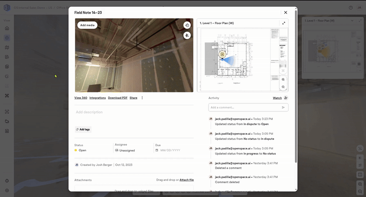Click Watch in Activity section
This screenshot has height=197, width=366.
(277, 98)
